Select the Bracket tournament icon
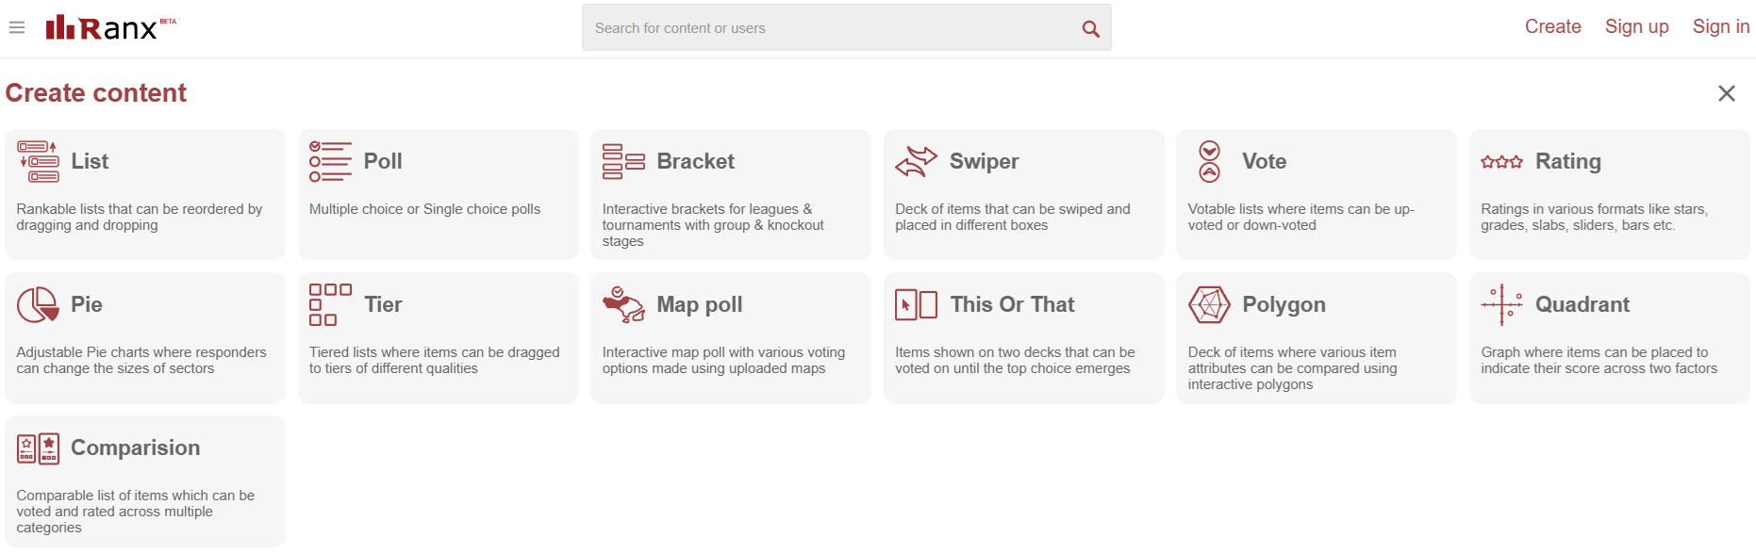The image size is (1756, 553). pyautogui.click(x=623, y=161)
